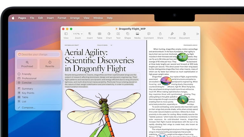The image size is (244, 137).
Task: Add a Chart from the toolbar
Action: 109,34
